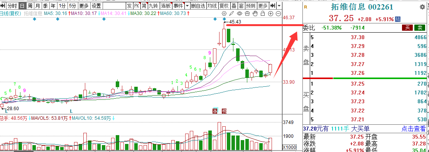Click the 大买单 large buy order label
The width and height of the screenshot is (429, 152).
360,129
